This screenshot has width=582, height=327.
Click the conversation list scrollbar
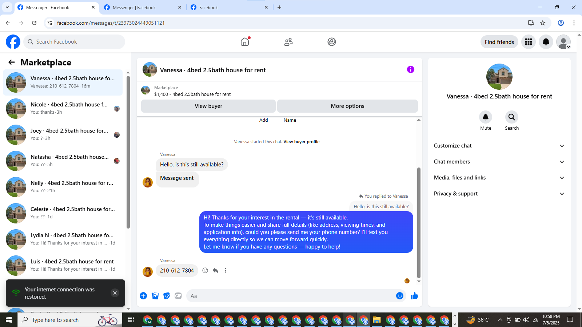click(128, 152)
